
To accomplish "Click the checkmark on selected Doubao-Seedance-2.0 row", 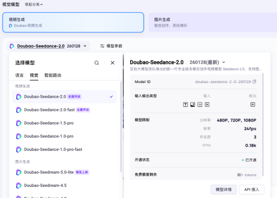I will tap(111, 97).
